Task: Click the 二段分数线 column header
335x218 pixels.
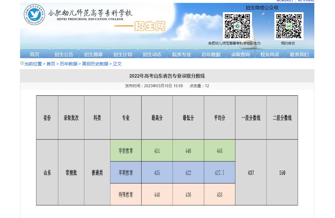Action: [x=282, y=118]
